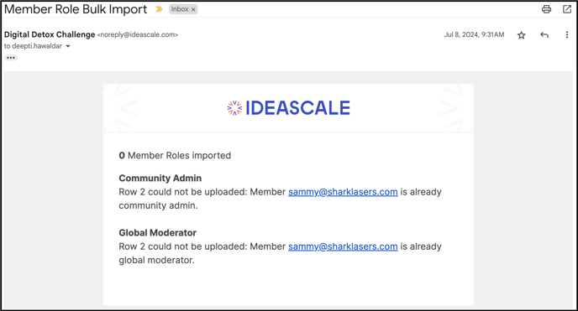Expand recipient details arrow beside deepti.hawaldar

pos(68,46)
